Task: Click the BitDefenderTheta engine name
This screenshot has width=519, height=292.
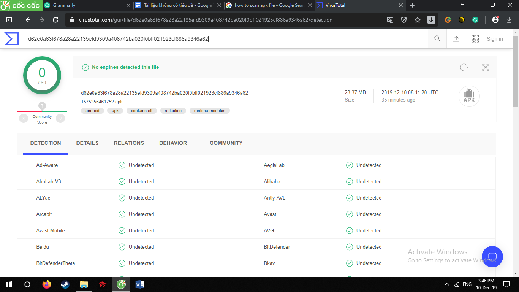Action: pyautogui.click(x=55, y=263)
